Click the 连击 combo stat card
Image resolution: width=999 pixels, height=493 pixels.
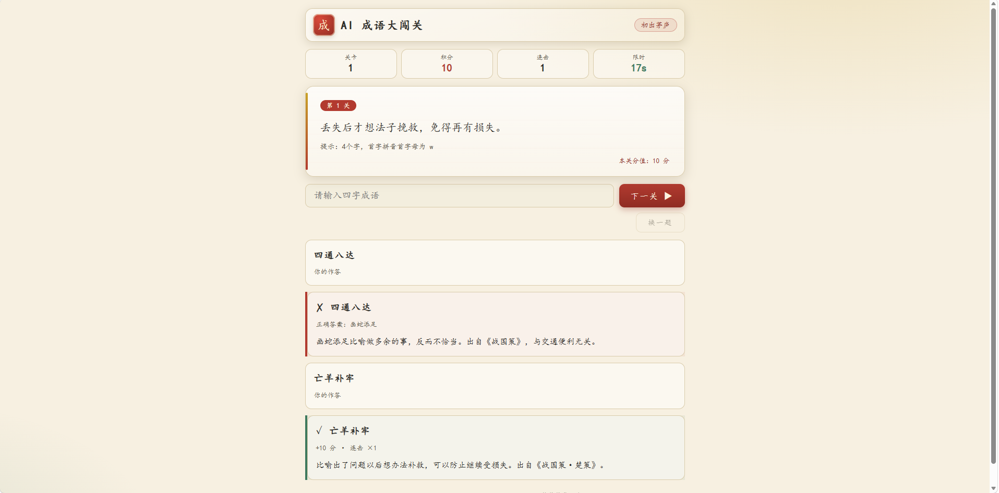[543, 64]
